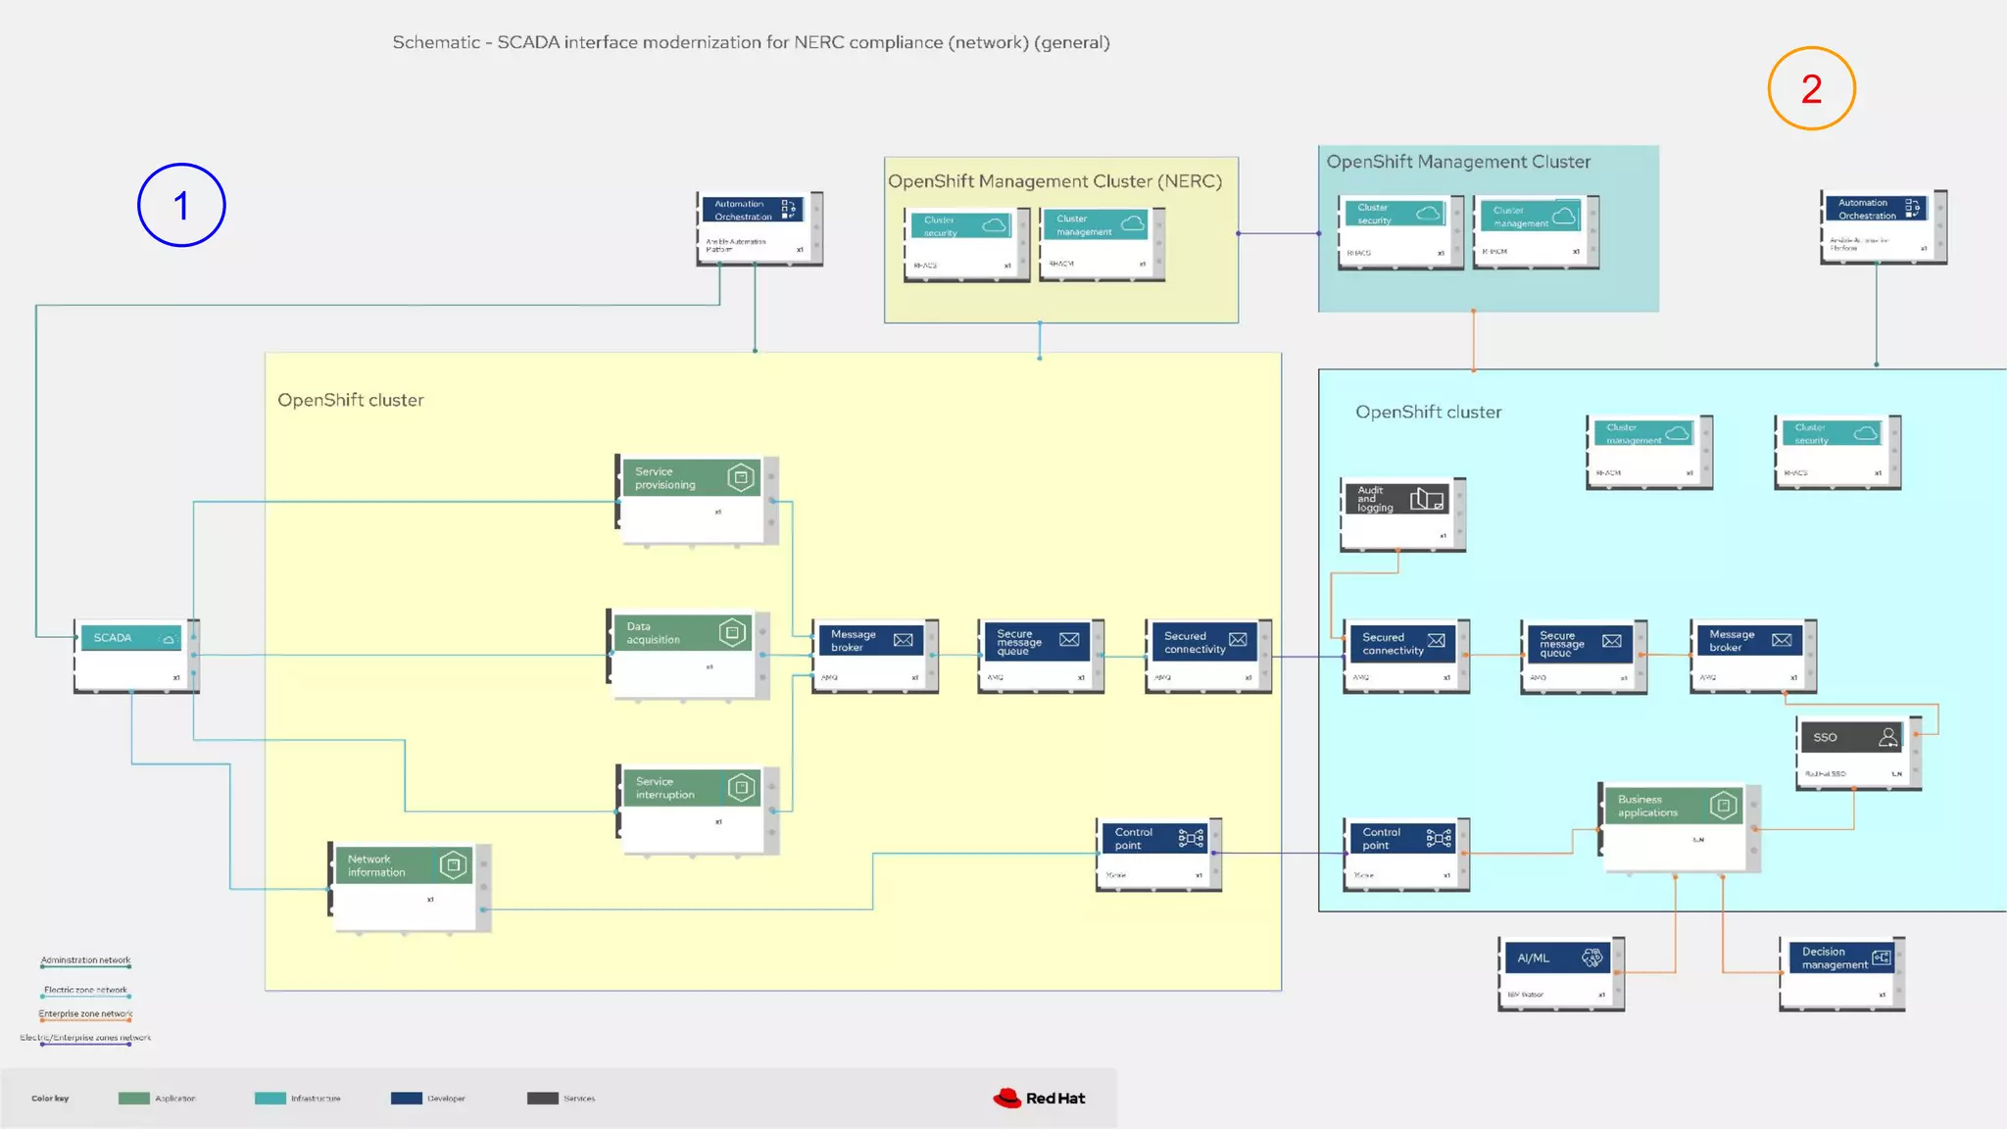This screenshot has width=2007, height=1129.
Task: Click the orange circle numbered 2
Action: 1811,88
